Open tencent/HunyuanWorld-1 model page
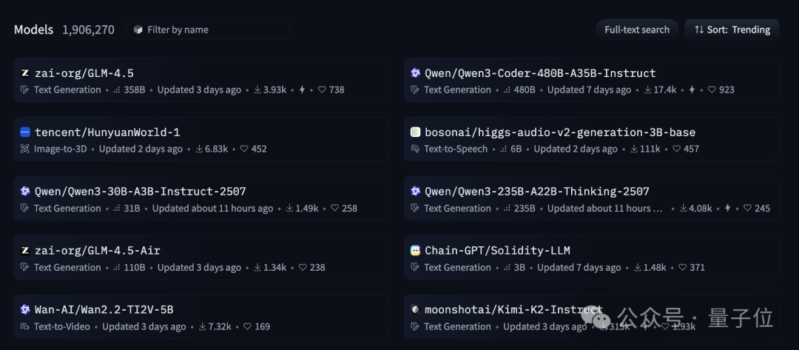This screenshot has width=799, height=350. click(201, 139)
